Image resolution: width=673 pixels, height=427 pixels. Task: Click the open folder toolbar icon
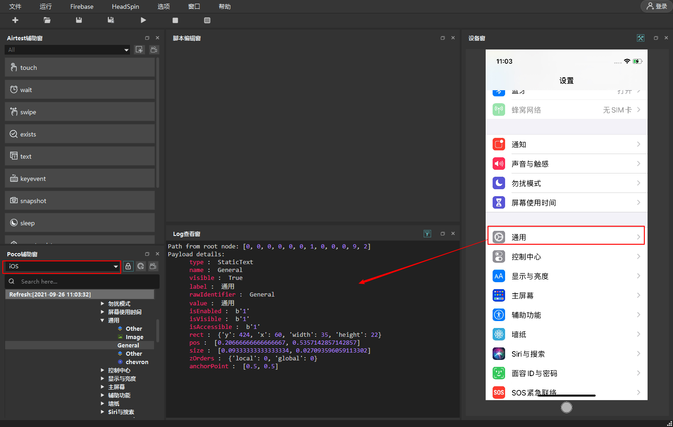coord(47,20)
